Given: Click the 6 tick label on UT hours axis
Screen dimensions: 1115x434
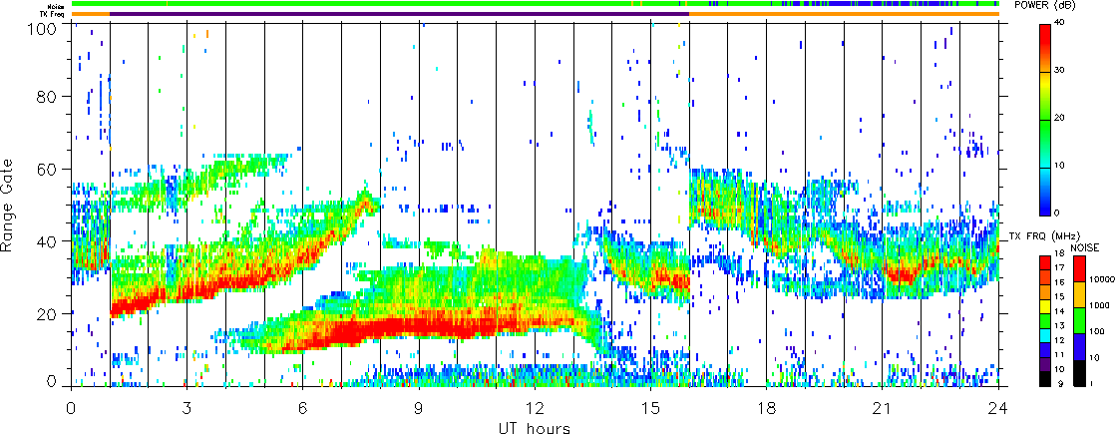Looking at the screenshot, I should [x=303, y=409].
